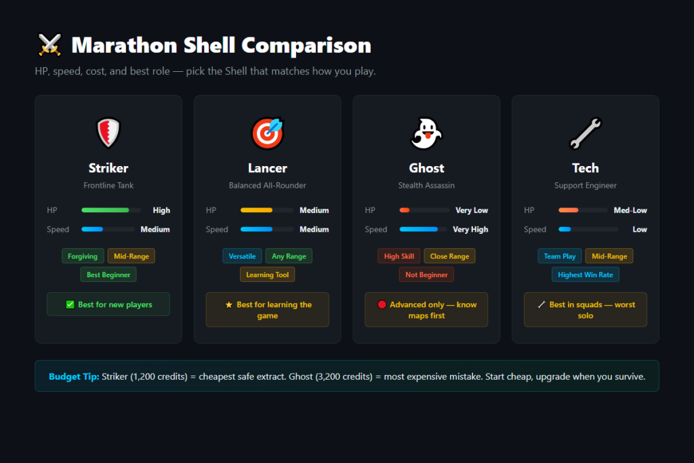Select Striker's Mid-Range tag
This screenshot has height=463, width=694.
(x=131, y=256)
